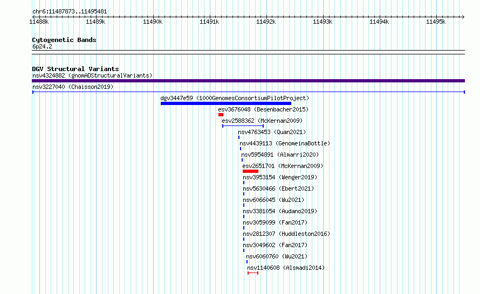Screen dimensions: 480x294
Task: Click the 11493k ruler label
Action: point(323,22)
